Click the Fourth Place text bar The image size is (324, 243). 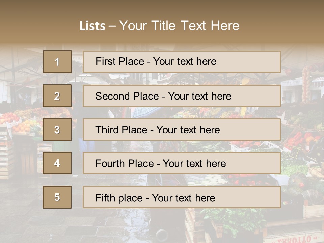point(182,163)
